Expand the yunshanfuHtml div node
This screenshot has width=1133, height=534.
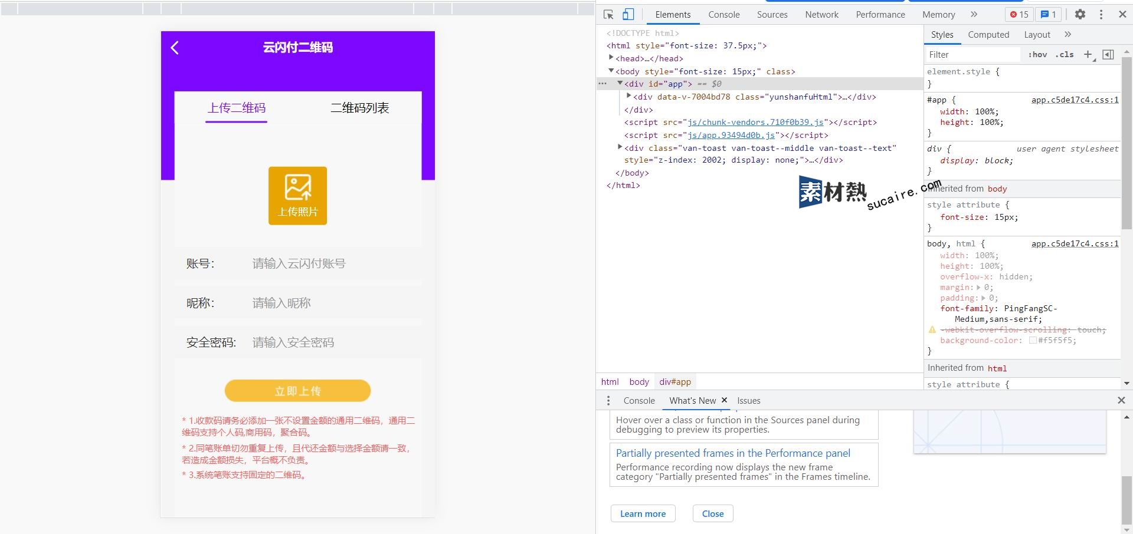(629, 96)
